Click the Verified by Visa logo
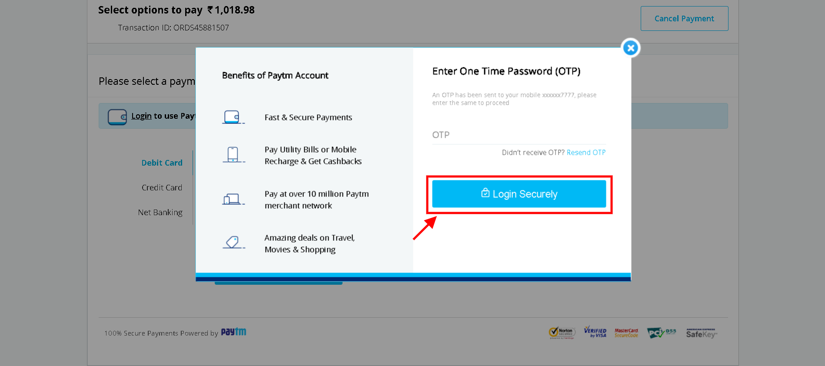The image size is (825, 366). click(x=595, y=332)
